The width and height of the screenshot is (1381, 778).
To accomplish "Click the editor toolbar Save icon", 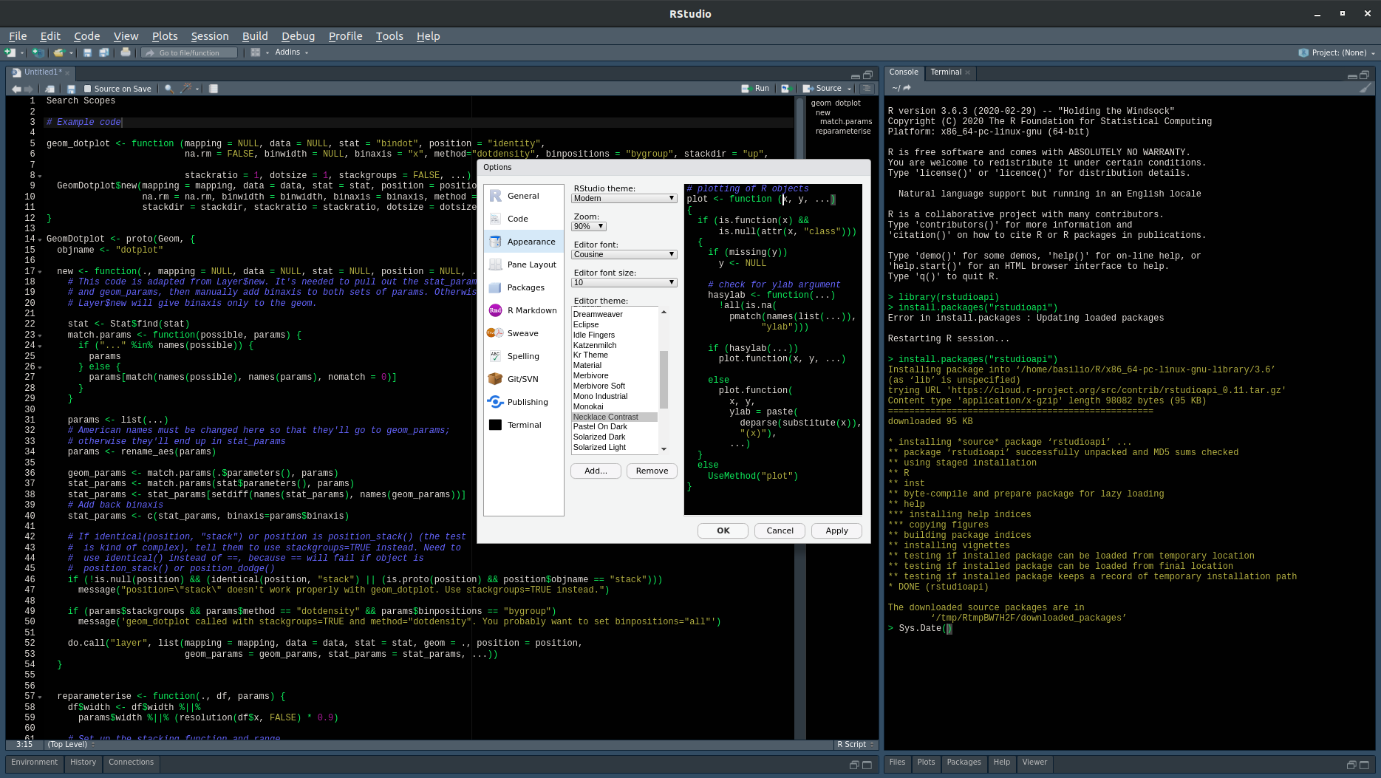I will (71, 89).
